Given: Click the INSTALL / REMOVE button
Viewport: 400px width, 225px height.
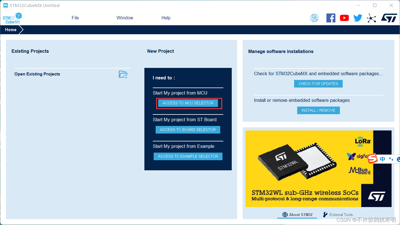Looking at the screenshot, I should tap(319, 110).
